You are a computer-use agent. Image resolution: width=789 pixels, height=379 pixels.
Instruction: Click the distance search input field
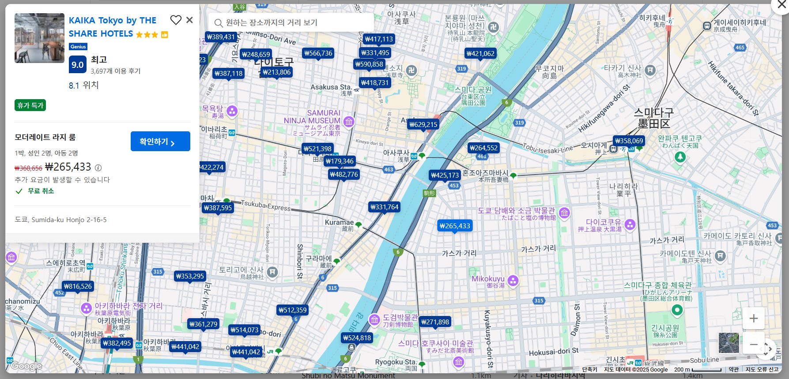tap(291, 22)
